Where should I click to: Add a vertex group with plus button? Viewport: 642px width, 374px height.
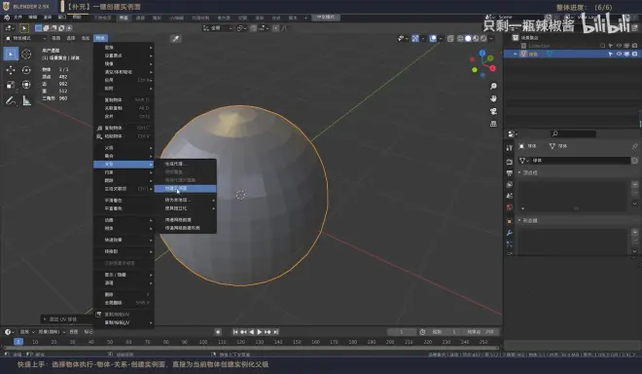[634, 184]
